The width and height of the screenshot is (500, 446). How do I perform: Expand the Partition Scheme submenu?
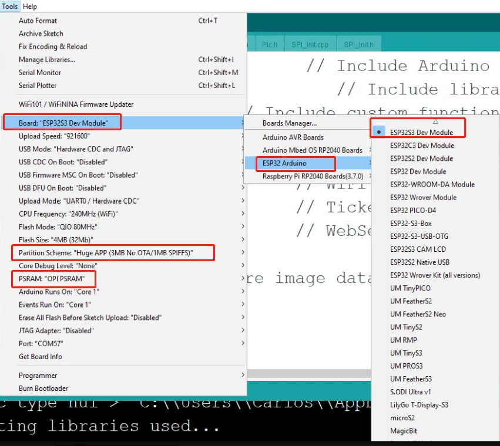[113, 253]
